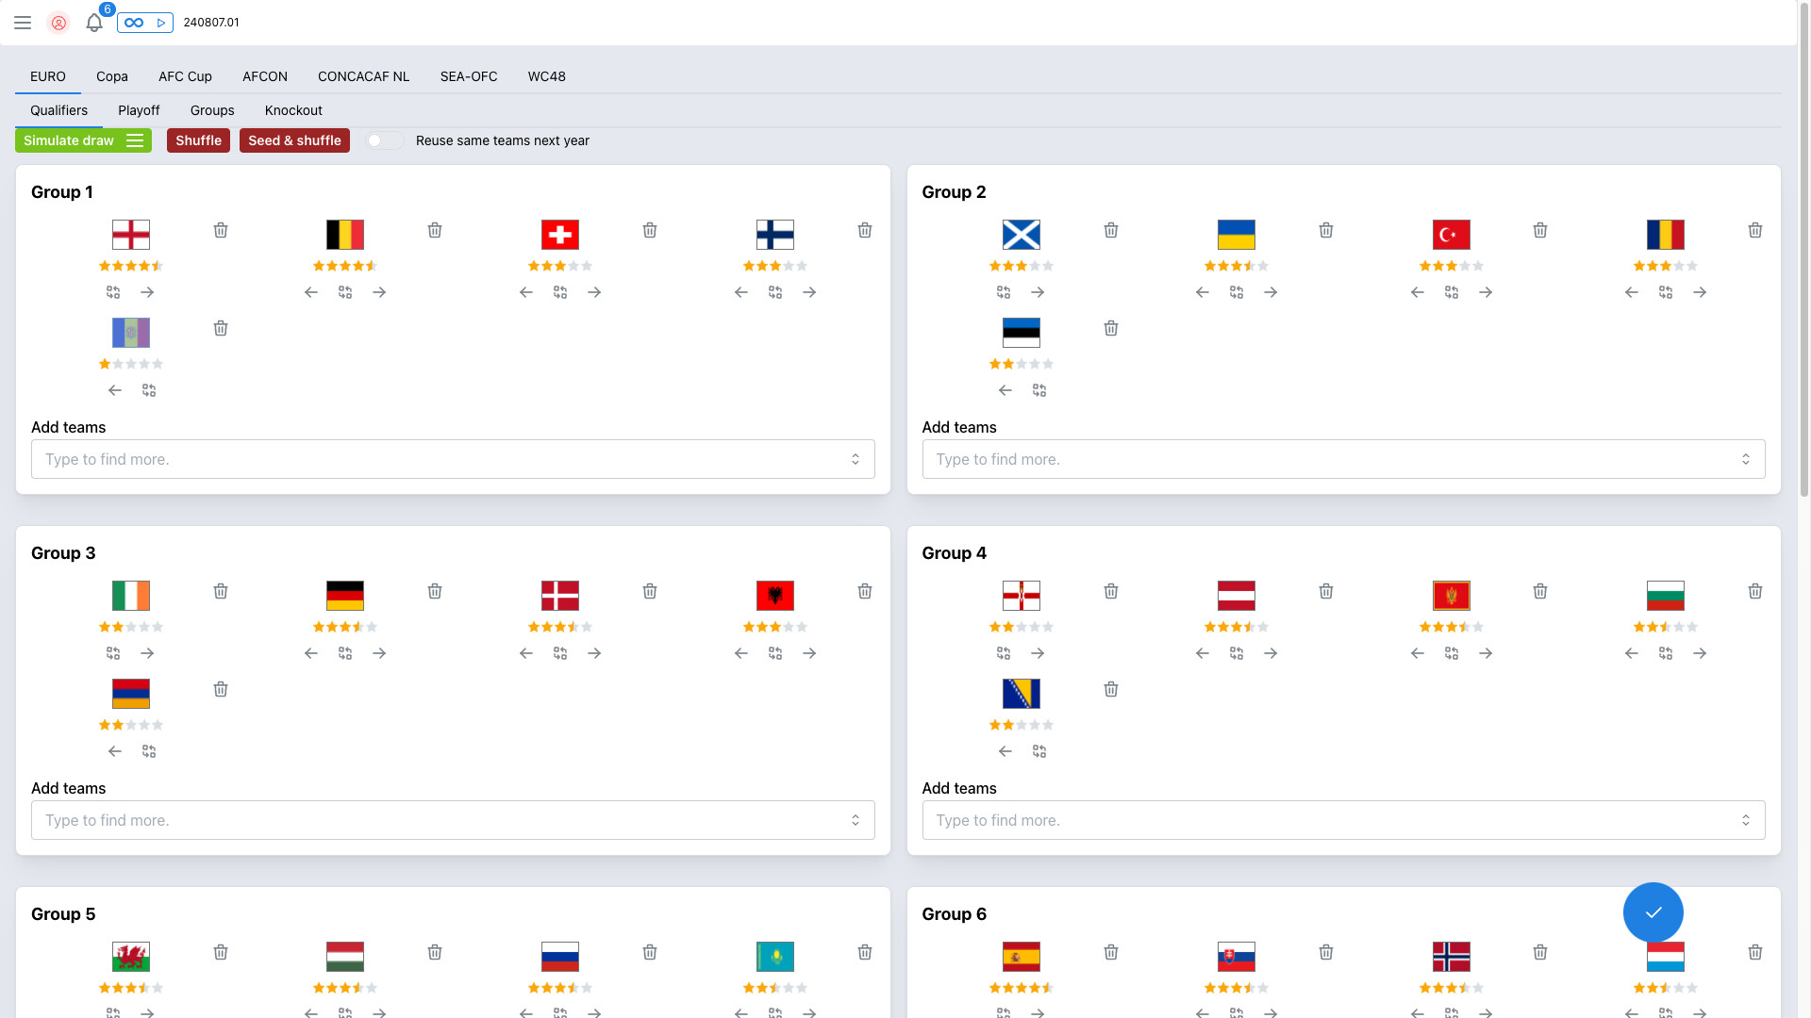Swap Belgium using the swap icon

click(x=345, y=292)
